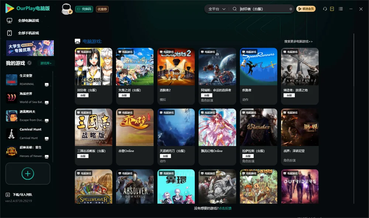Select the 赤壁Online game cover
The image size is (369, 218).
135,127
